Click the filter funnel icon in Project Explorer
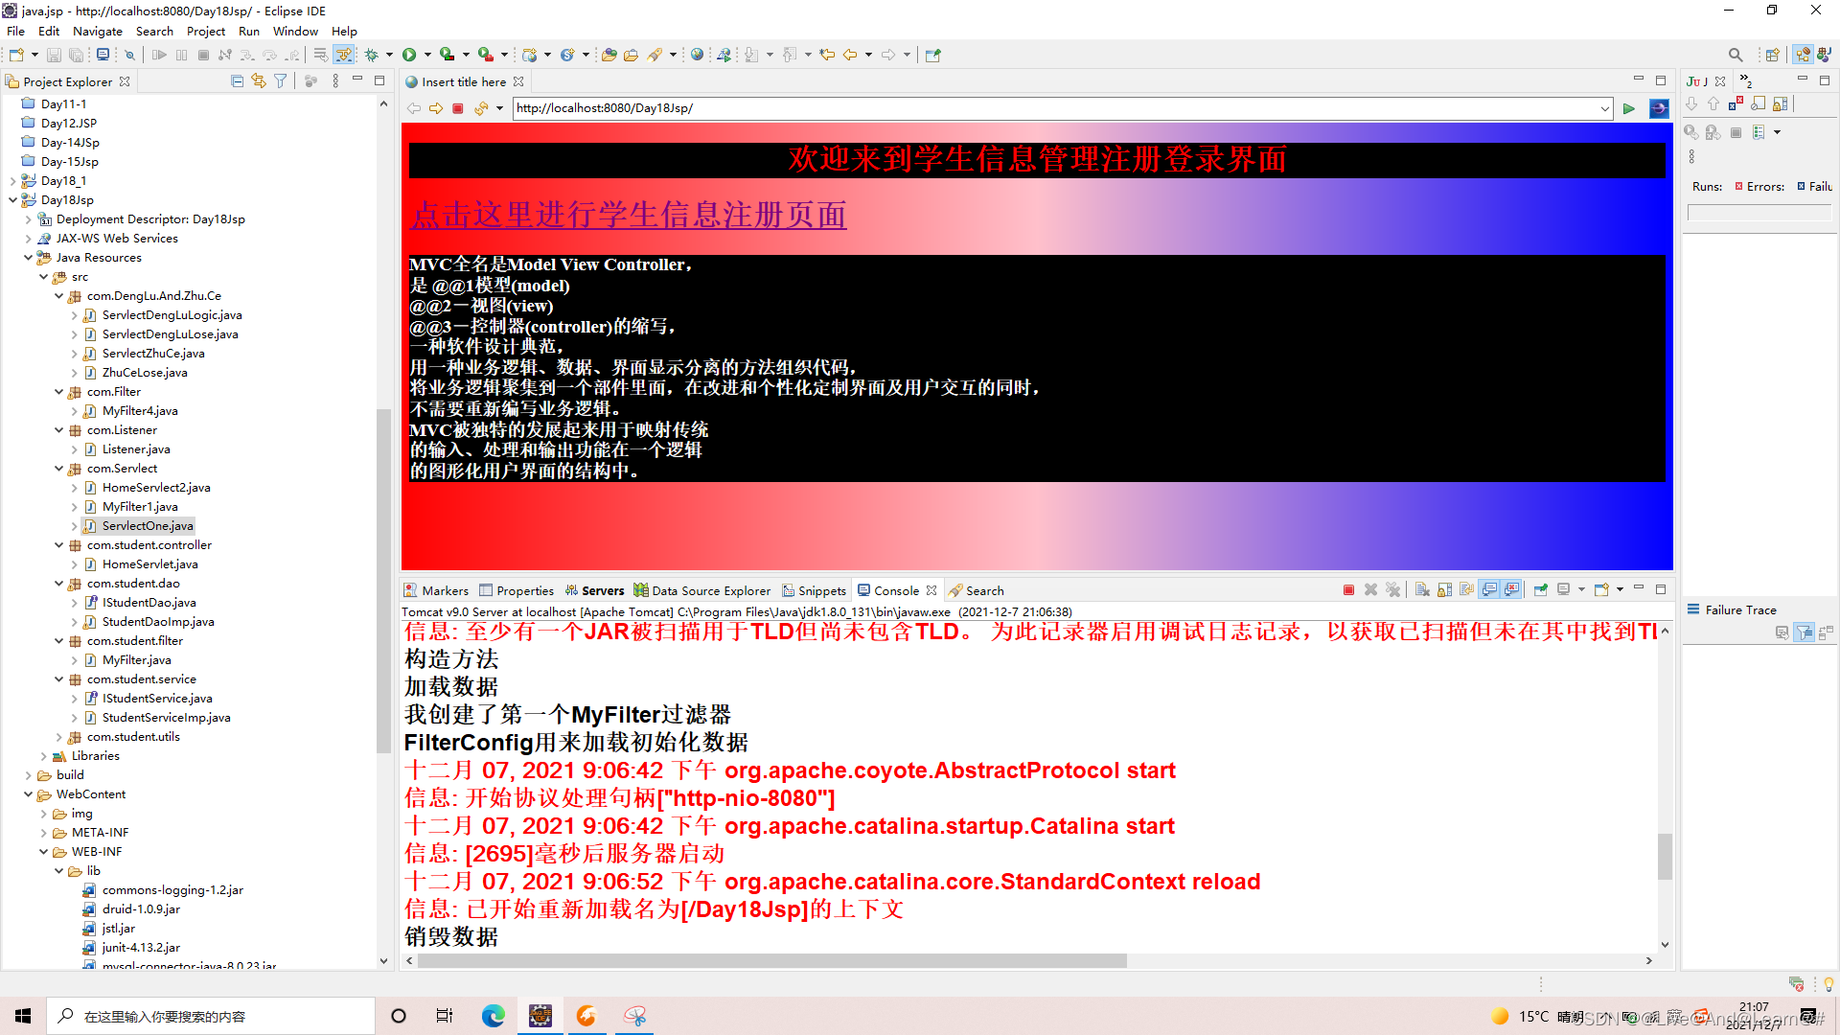This screenshot has height=1035, width=1840. pos(281,81)
